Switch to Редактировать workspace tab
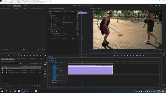 17,5
